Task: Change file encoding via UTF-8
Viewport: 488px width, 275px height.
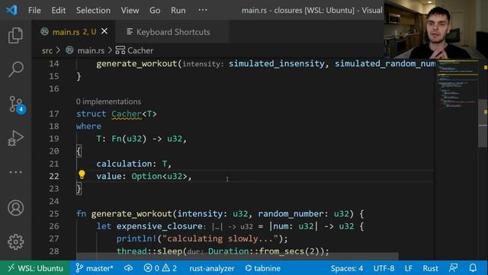Action: click(384, 268)
